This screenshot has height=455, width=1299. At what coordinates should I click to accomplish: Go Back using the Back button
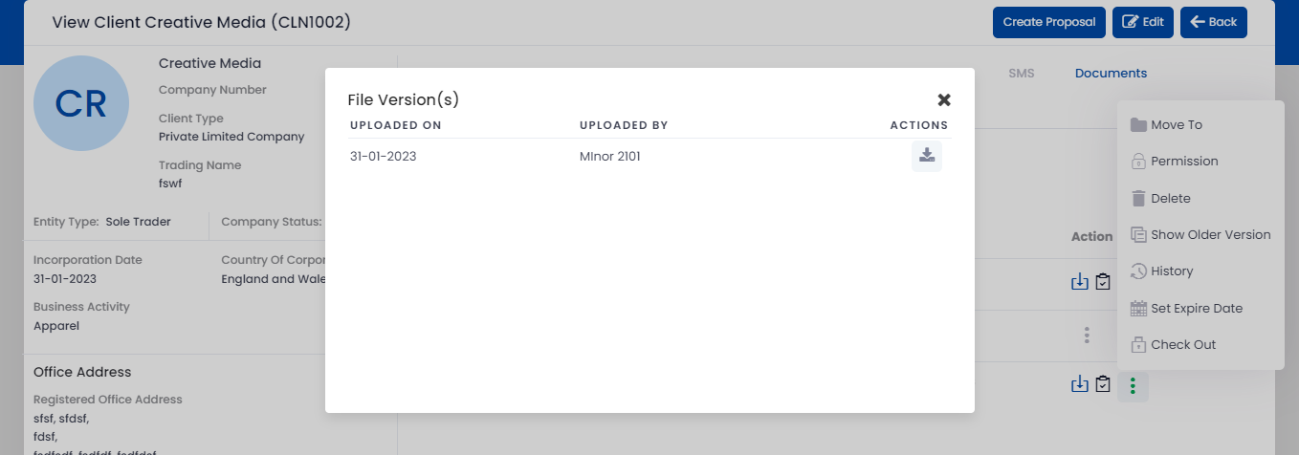[1214, 22]
